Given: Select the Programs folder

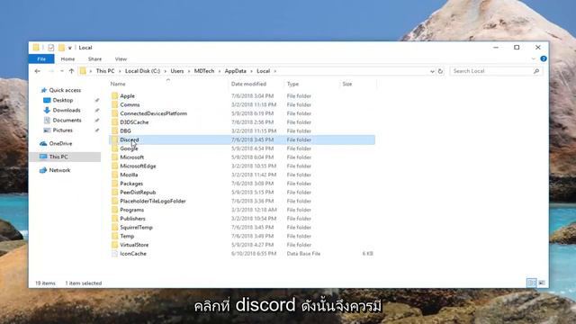Looking at the screenshot, I should [132, 210].
